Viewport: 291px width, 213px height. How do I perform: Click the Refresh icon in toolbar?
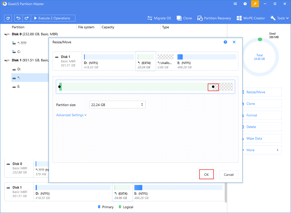pos(8,18)
